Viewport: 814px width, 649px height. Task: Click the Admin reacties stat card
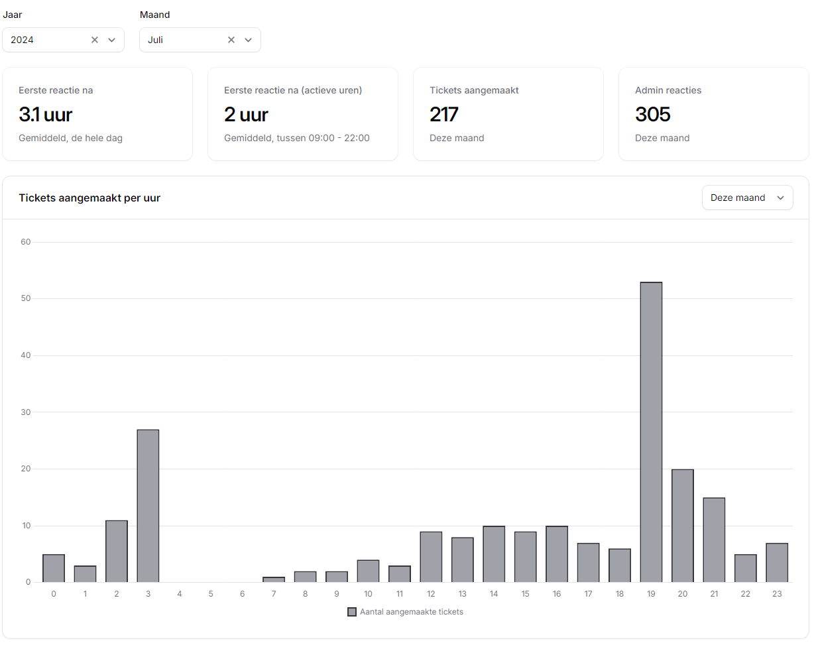[x=713, y=114]
